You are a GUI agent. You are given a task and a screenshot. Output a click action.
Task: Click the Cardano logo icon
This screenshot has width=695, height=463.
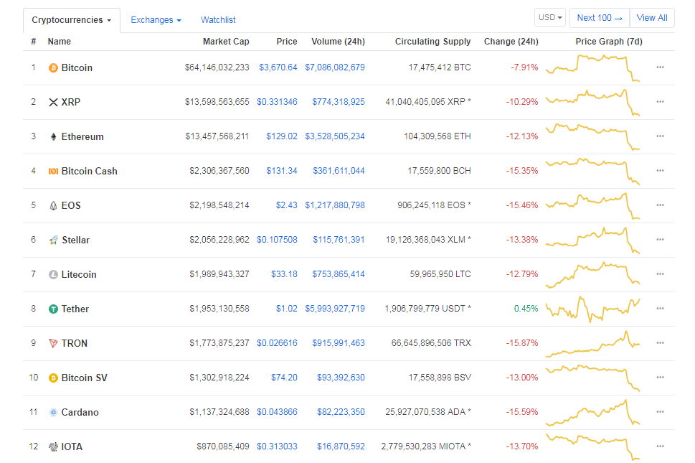tap(53, 413)
